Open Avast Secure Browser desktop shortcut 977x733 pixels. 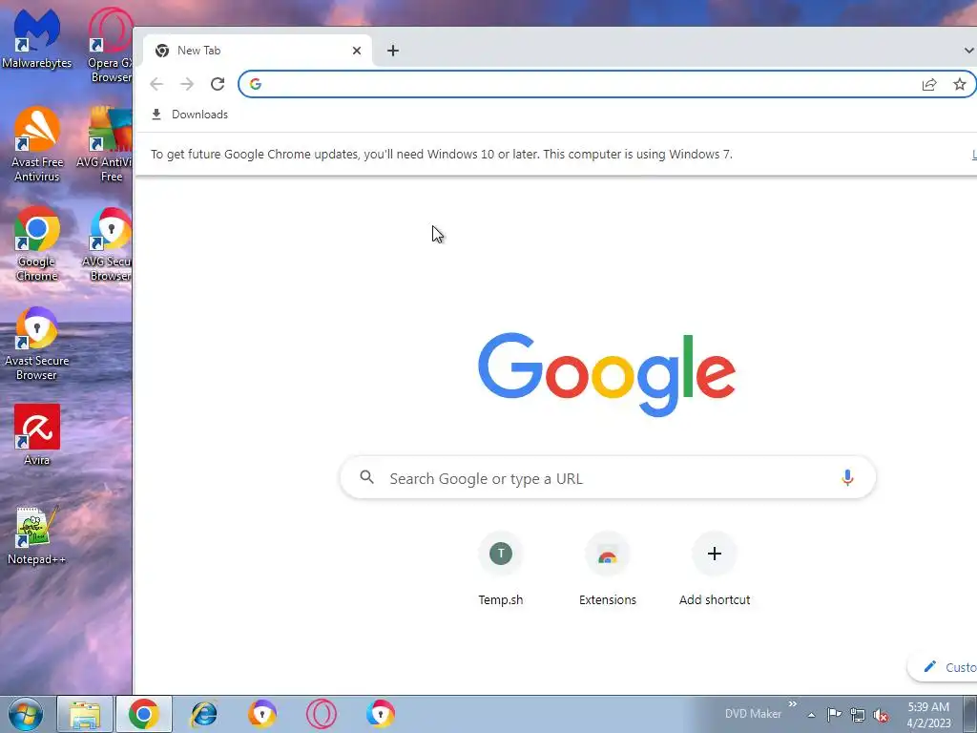click(x=37, y=344)
